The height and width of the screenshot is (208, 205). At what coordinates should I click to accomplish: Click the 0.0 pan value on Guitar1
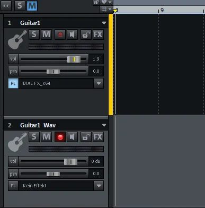[96, 71]
